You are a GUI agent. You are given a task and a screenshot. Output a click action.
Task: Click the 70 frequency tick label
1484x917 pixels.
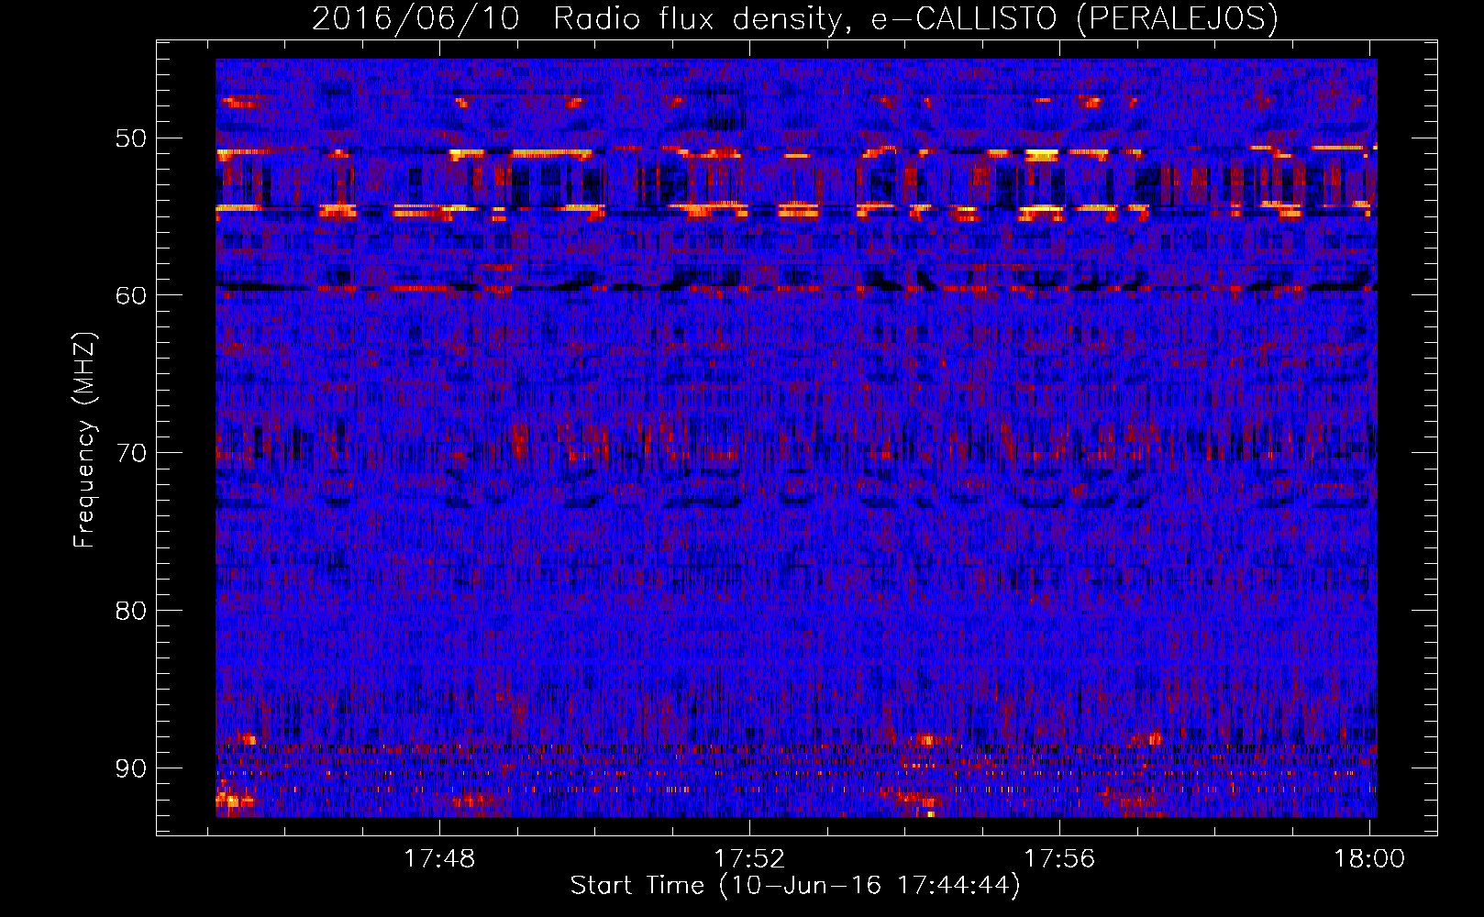[x=131, y=453]
